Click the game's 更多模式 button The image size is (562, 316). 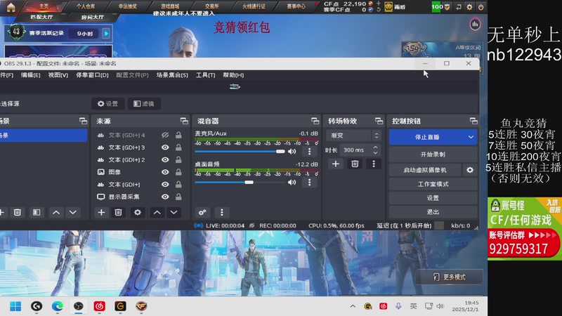click(450, 277)
